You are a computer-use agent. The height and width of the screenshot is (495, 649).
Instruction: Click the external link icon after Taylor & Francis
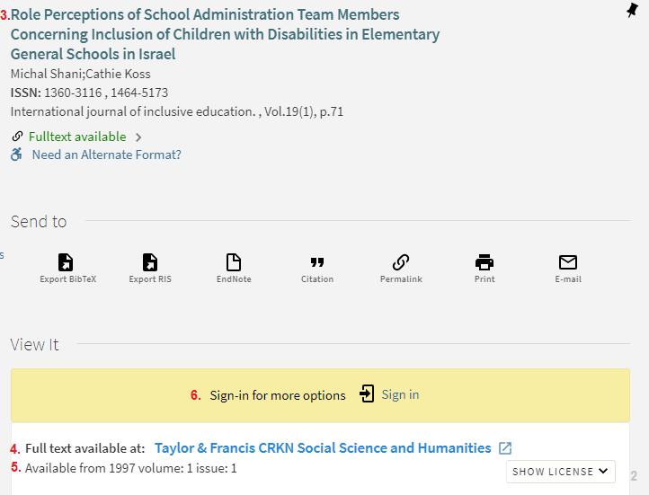[x=505, y=448]
